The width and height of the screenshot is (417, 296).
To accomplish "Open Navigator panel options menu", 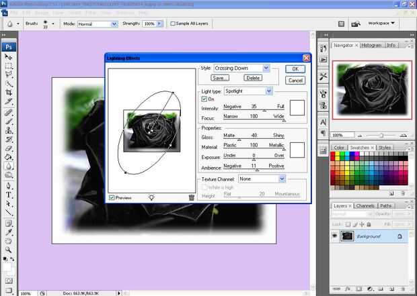I will (410, 46).
